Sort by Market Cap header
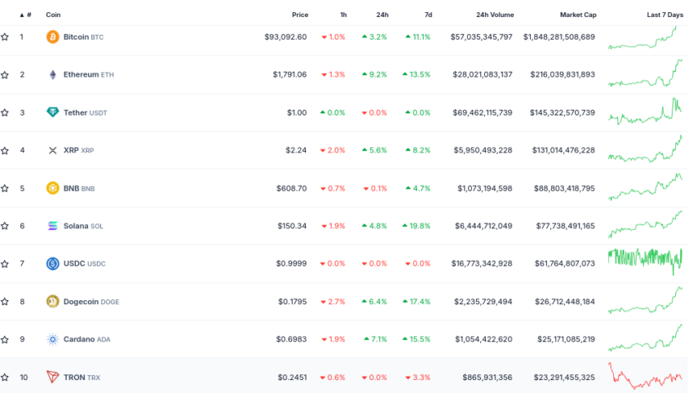Screen dimensions: 693x393 click(578, 15)
